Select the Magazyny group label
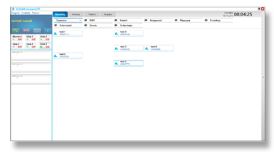274x154 pixels. (185, 20)
